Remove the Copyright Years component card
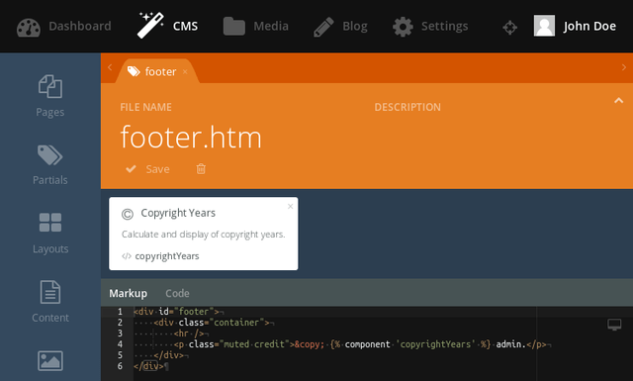633x381 pixels. click(290, 207)
